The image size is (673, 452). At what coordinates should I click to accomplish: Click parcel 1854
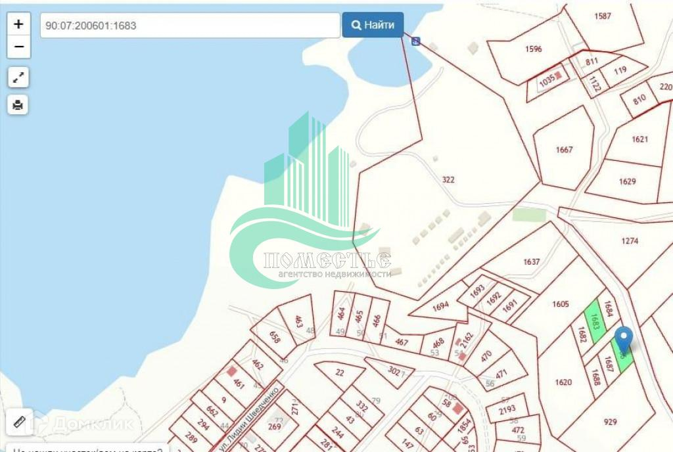click(x=463, y=426)
